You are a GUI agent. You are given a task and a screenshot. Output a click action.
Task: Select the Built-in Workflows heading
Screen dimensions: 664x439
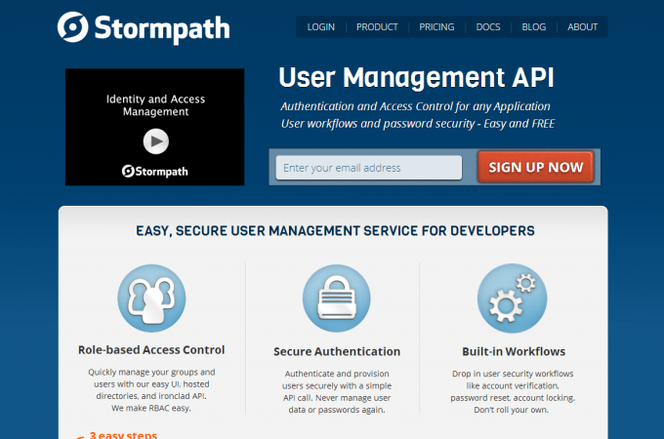[514, 351]
